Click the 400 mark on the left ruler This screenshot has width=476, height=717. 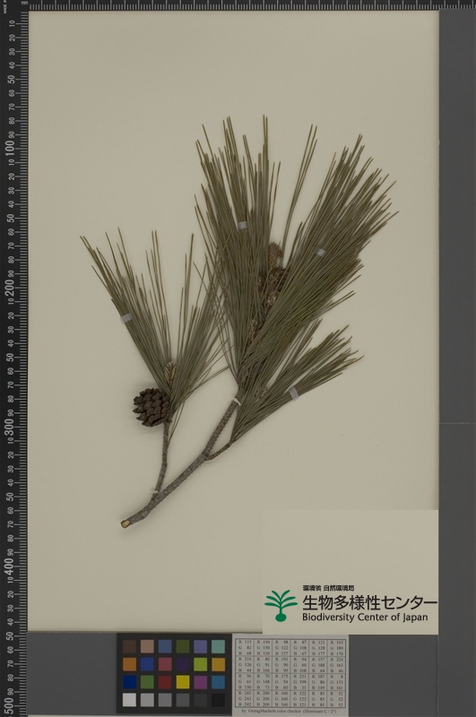[x=9, y=566]
